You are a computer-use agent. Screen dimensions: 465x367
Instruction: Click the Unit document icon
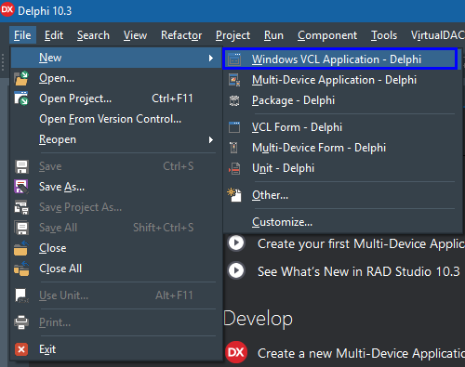(234, 168)
